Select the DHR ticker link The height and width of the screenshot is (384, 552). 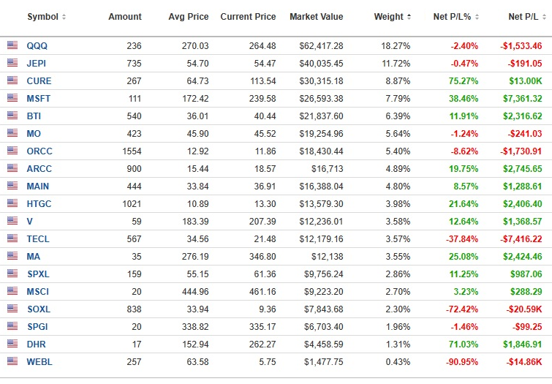point(37,344)
